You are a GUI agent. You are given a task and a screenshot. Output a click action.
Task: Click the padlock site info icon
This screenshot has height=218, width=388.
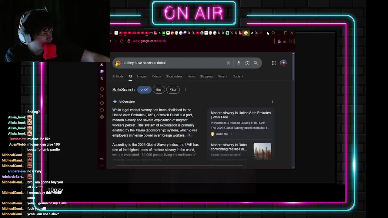(x=129, y=41)
